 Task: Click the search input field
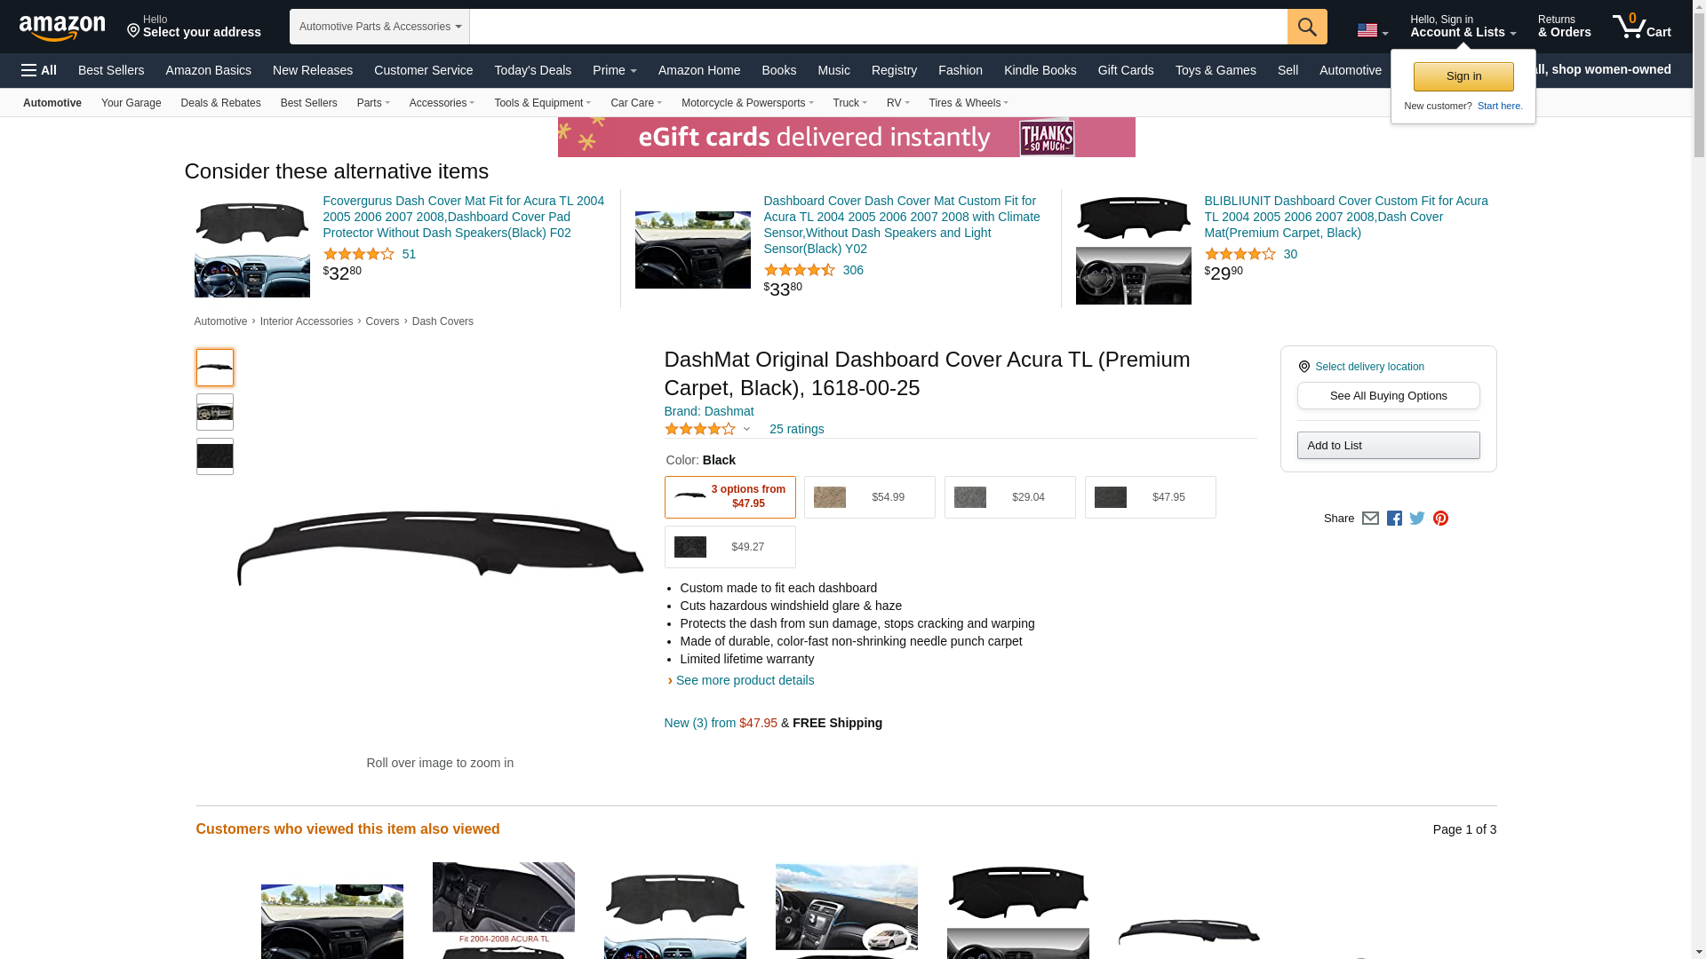[x=878, y=27]
